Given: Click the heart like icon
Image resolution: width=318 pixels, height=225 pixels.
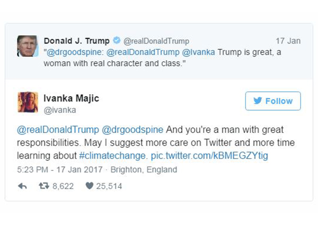Looking at the screenshot, I should [x=89, y=186].
